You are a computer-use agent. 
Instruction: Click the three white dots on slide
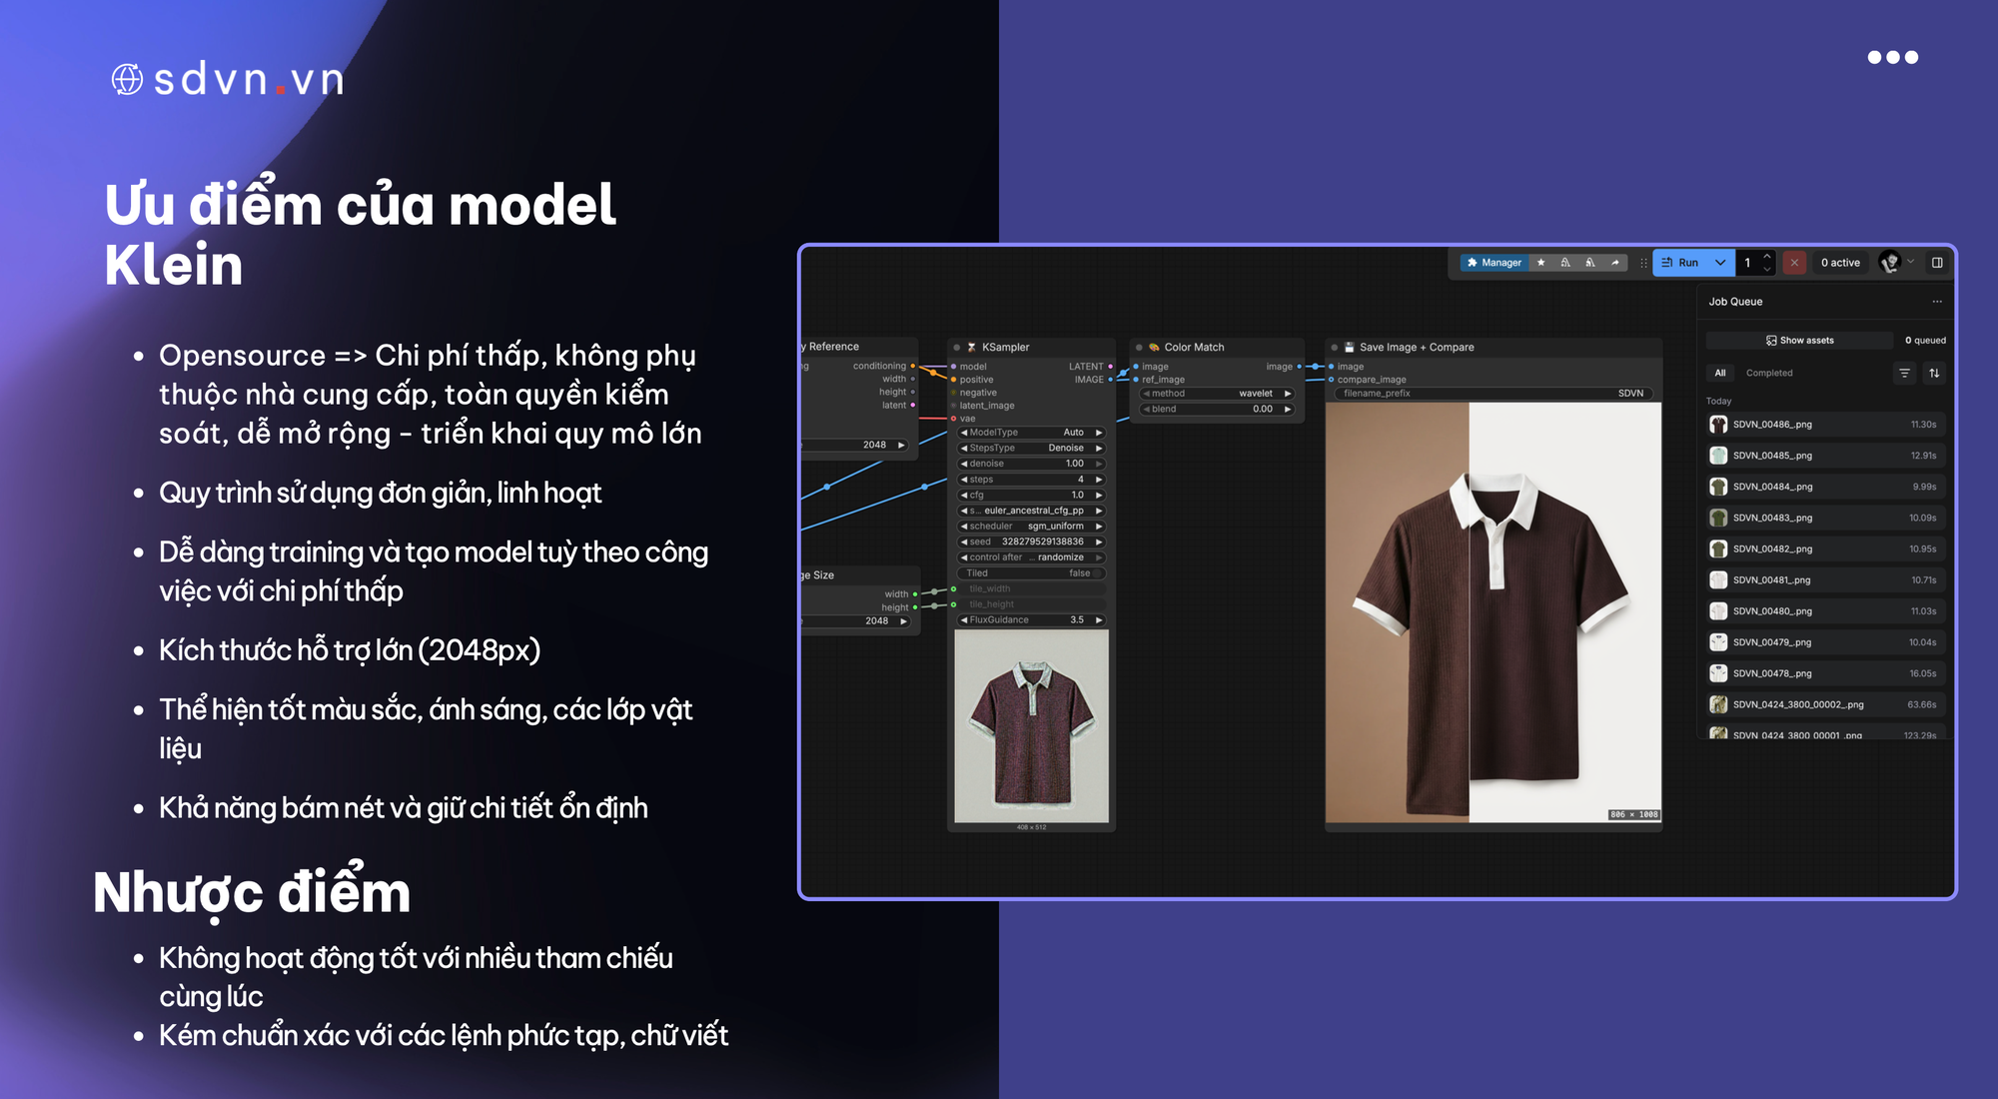(1893, 57)
